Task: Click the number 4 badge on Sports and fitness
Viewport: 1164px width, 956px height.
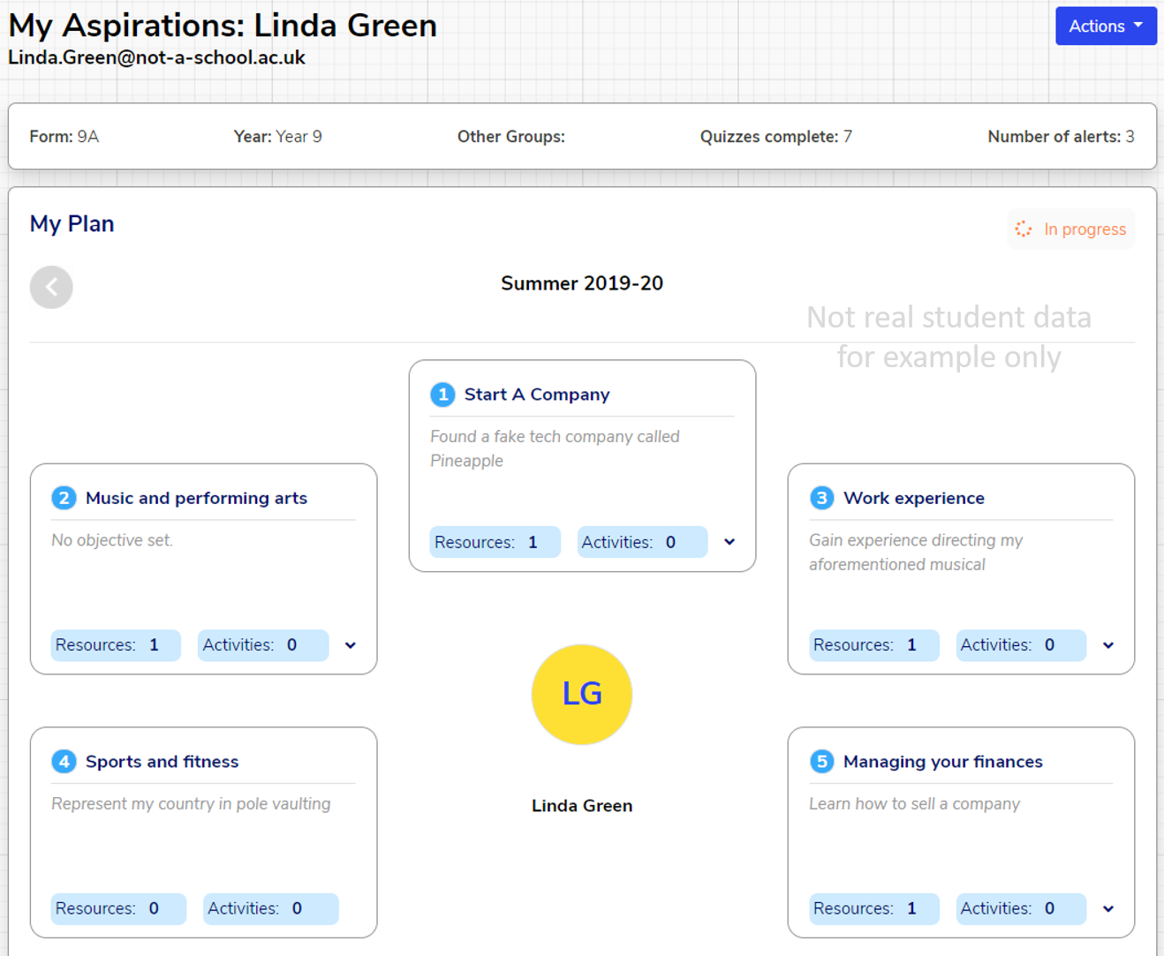Action: (64, 761)
